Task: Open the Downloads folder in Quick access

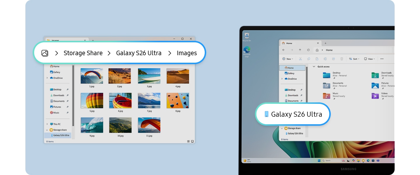Action: pos(382,75)
